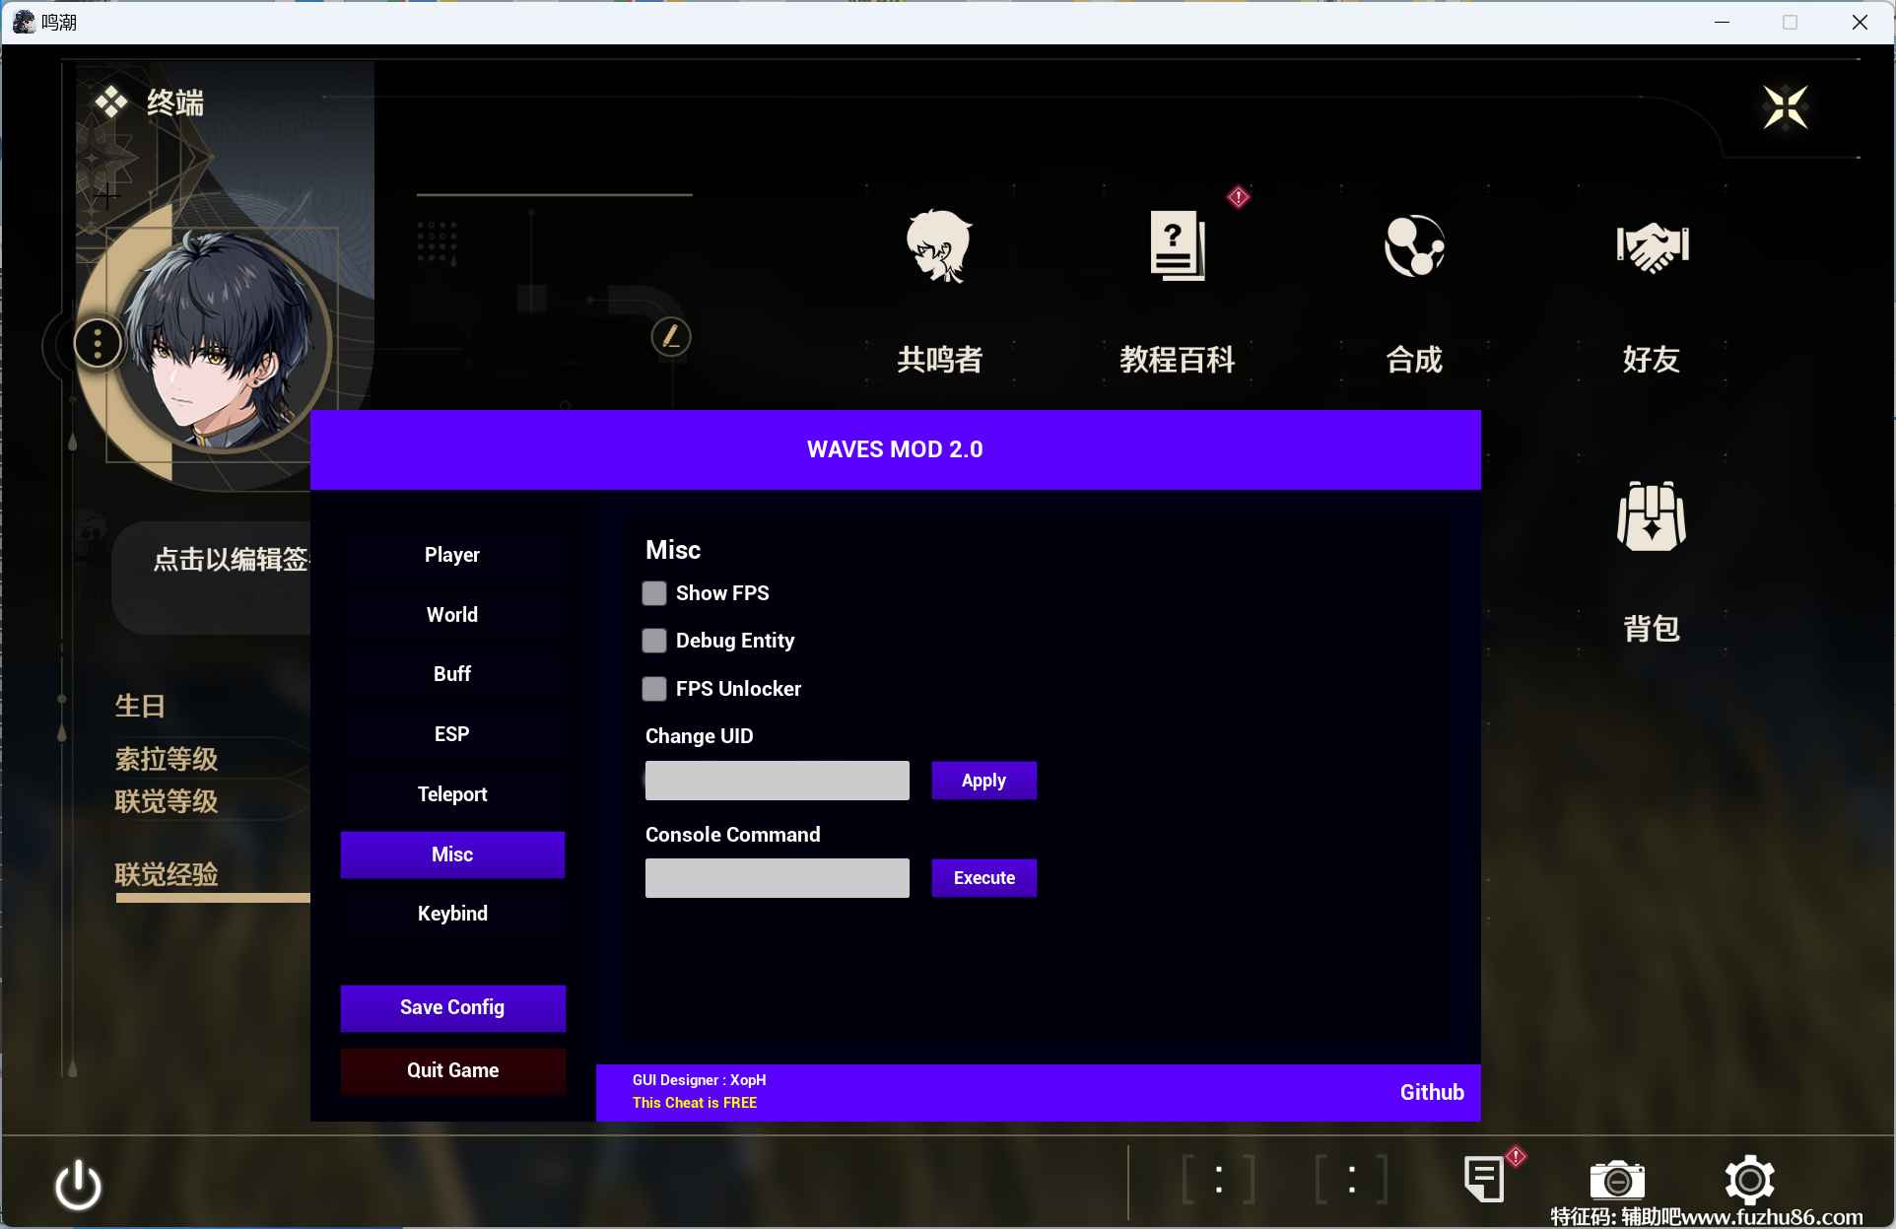Open the Buff section
The image size is (1896, 1229).
[x=450, y=673]
